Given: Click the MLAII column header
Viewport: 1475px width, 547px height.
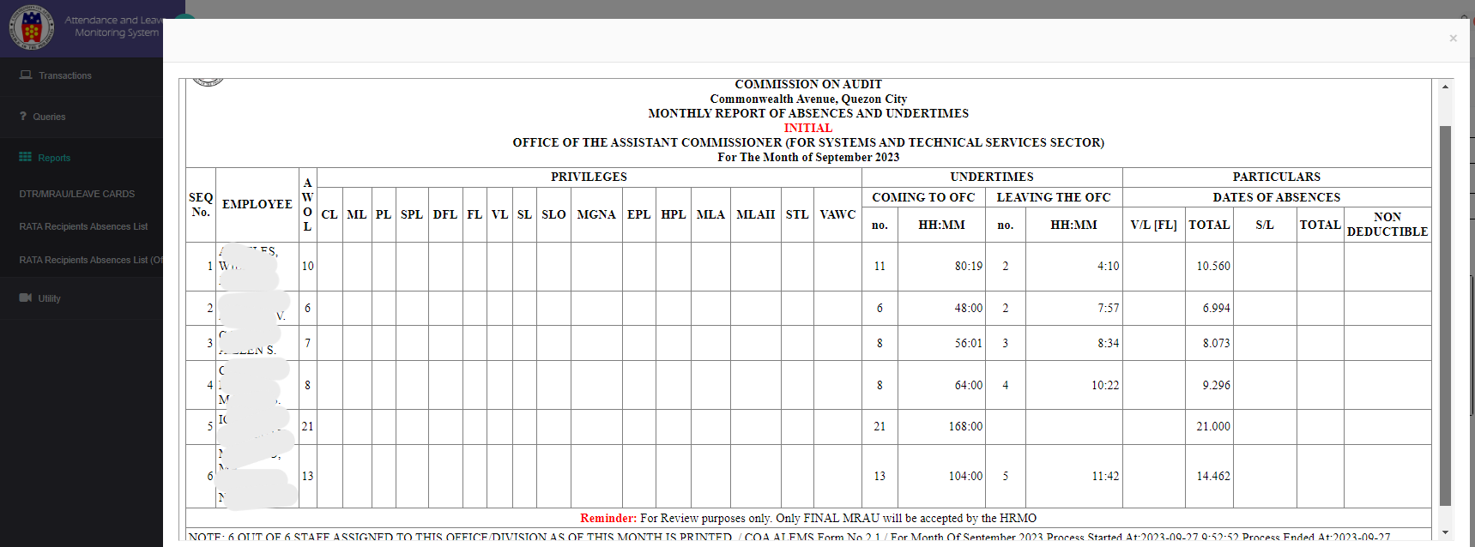Looking at the screenshot, I should 755,214.
